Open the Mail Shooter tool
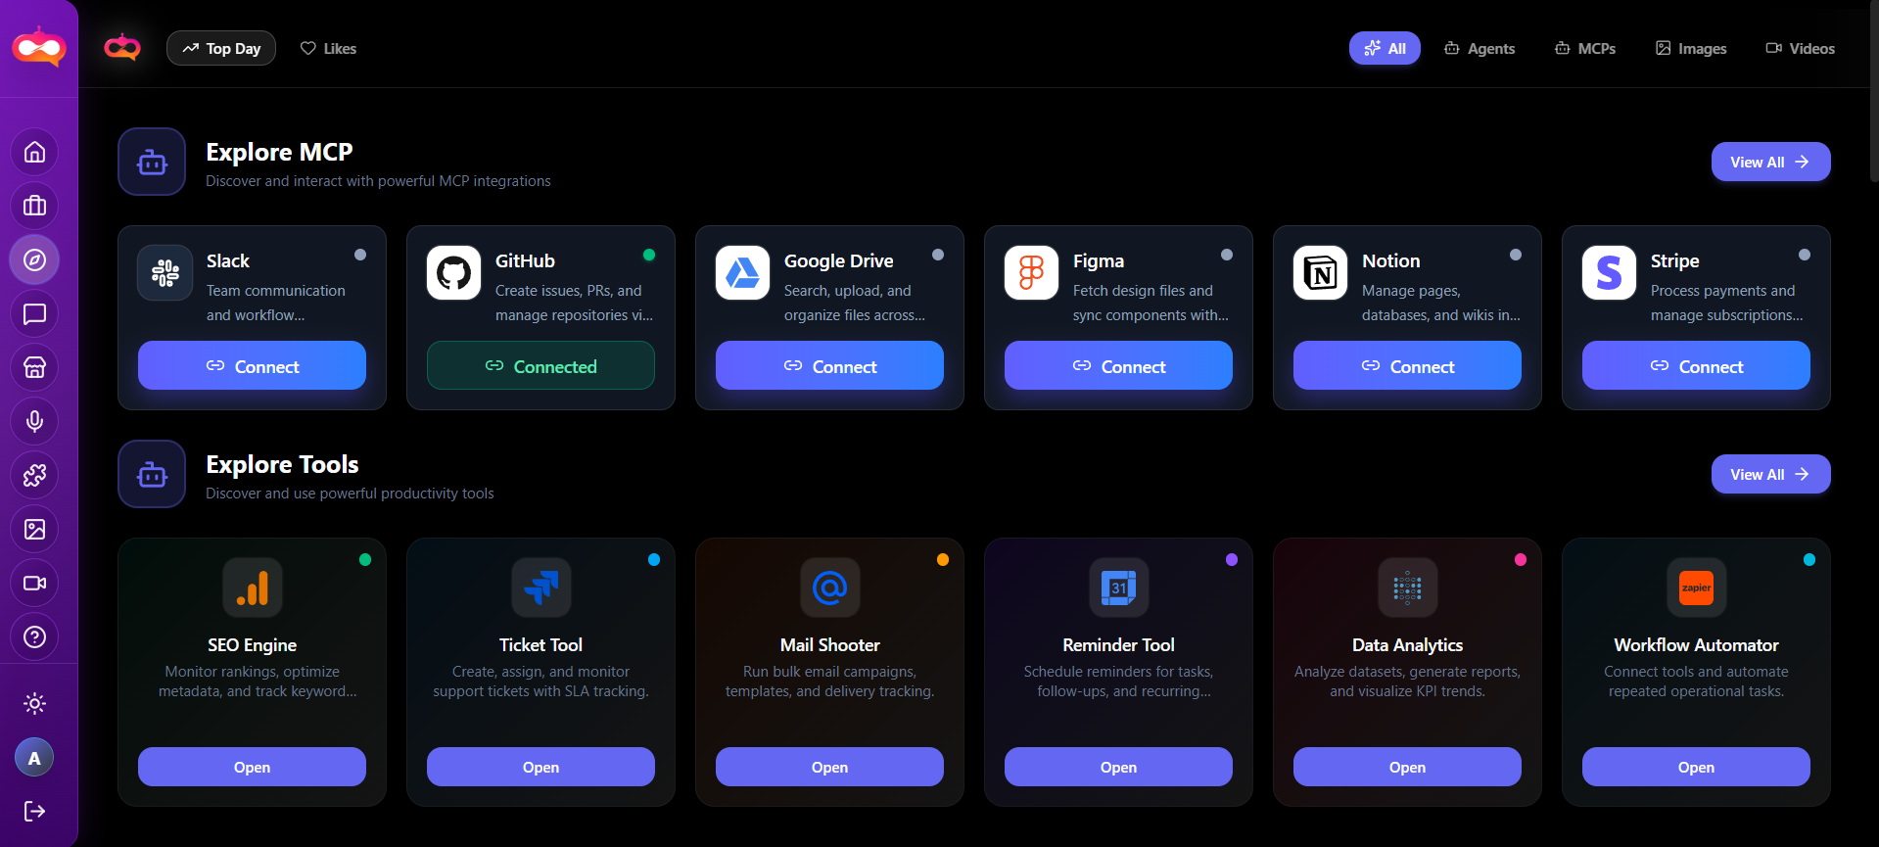 click(x=829, y=767)
